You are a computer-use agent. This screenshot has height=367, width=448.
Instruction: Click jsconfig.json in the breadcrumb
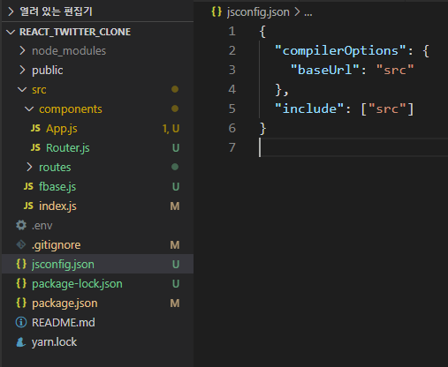click(258, 12)
